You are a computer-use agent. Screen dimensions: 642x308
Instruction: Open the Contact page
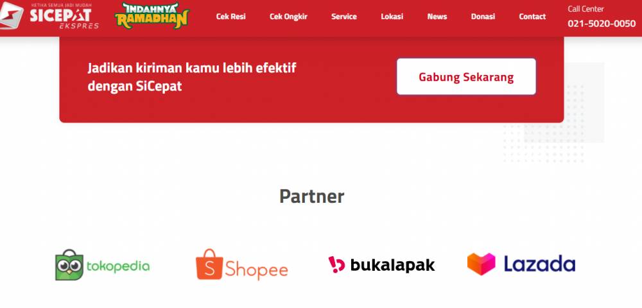pos(532,17)
